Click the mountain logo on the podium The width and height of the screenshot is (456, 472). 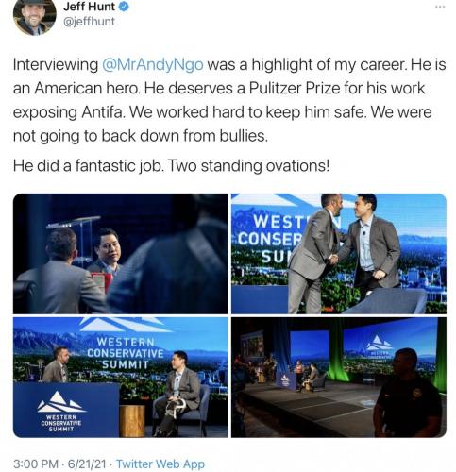click(61, 402)
